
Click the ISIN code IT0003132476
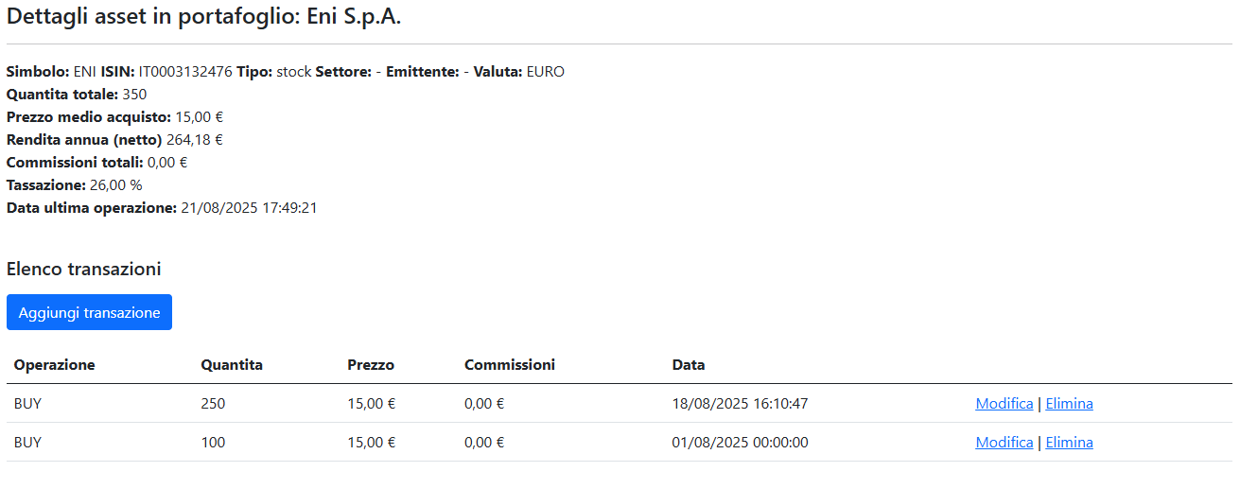185,72
